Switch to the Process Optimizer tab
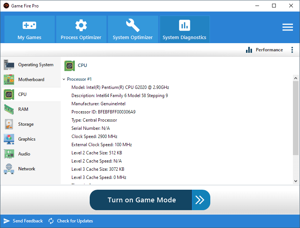 point(81,29)
